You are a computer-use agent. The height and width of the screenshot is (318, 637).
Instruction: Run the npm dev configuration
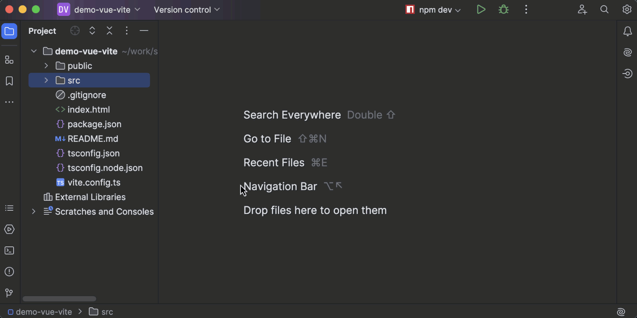[481, 10]
